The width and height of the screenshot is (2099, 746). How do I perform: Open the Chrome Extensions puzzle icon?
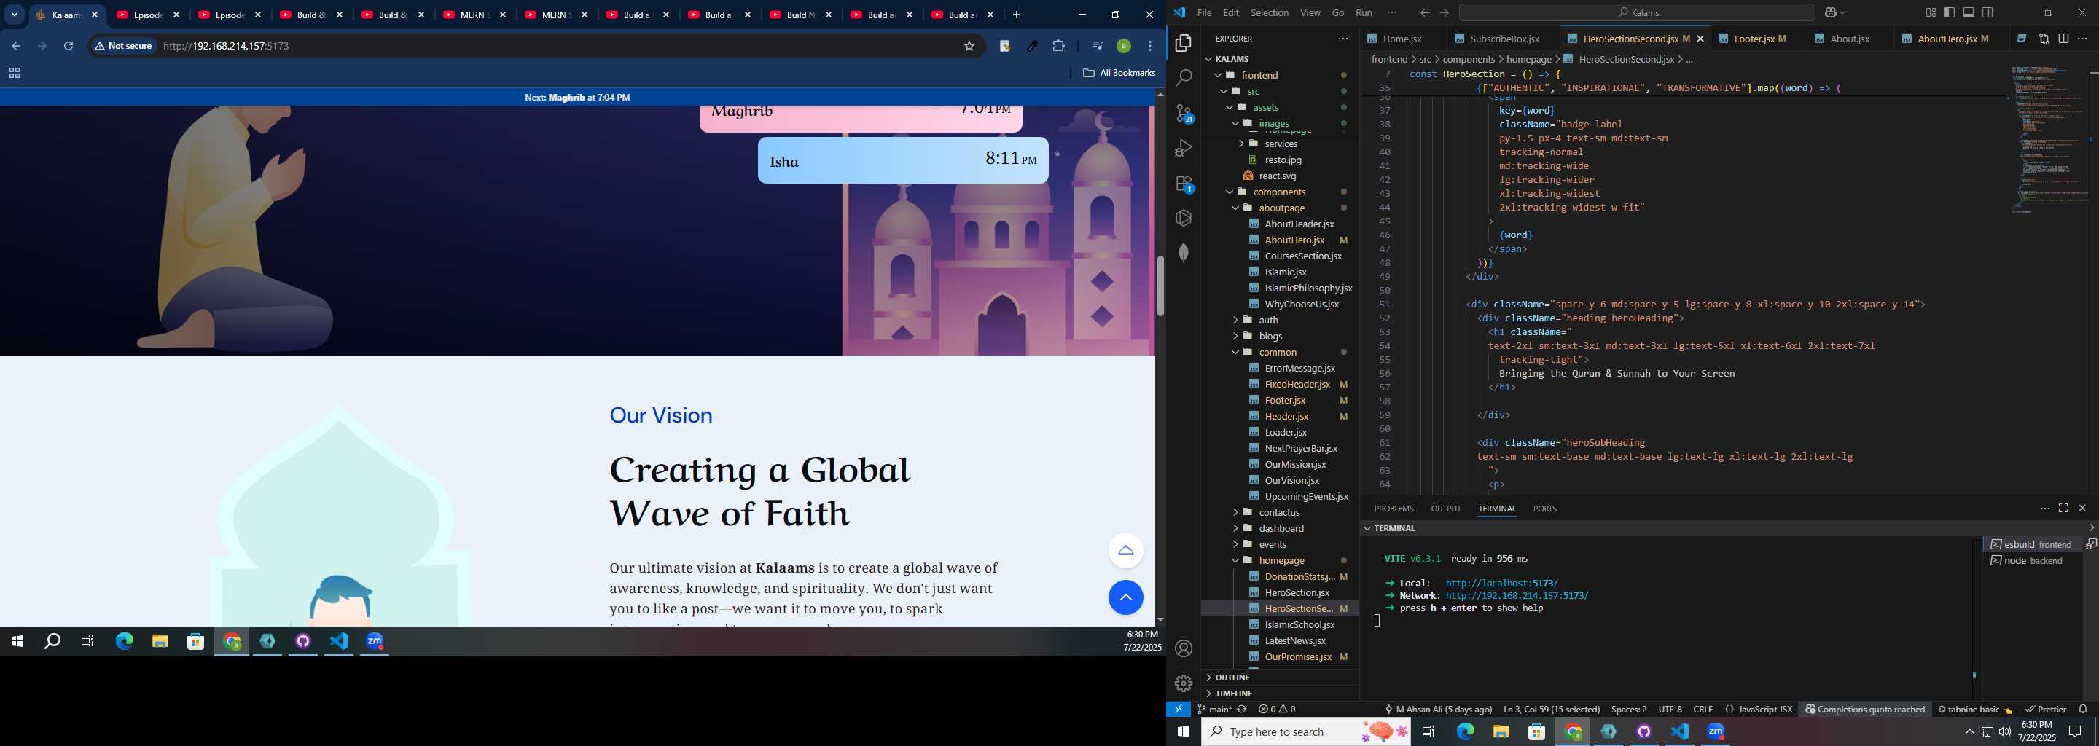tap(1058, 47)
